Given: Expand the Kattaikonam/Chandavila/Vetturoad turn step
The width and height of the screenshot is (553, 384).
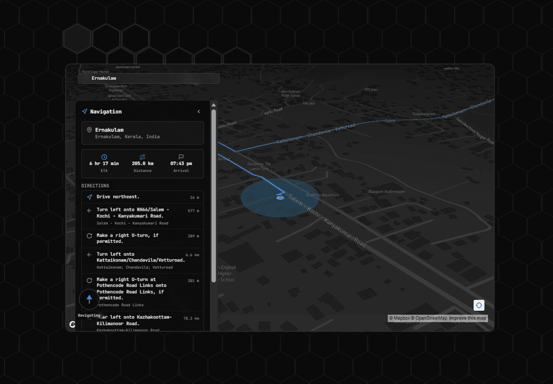Looking at the screenshot, I should point(142,260).
